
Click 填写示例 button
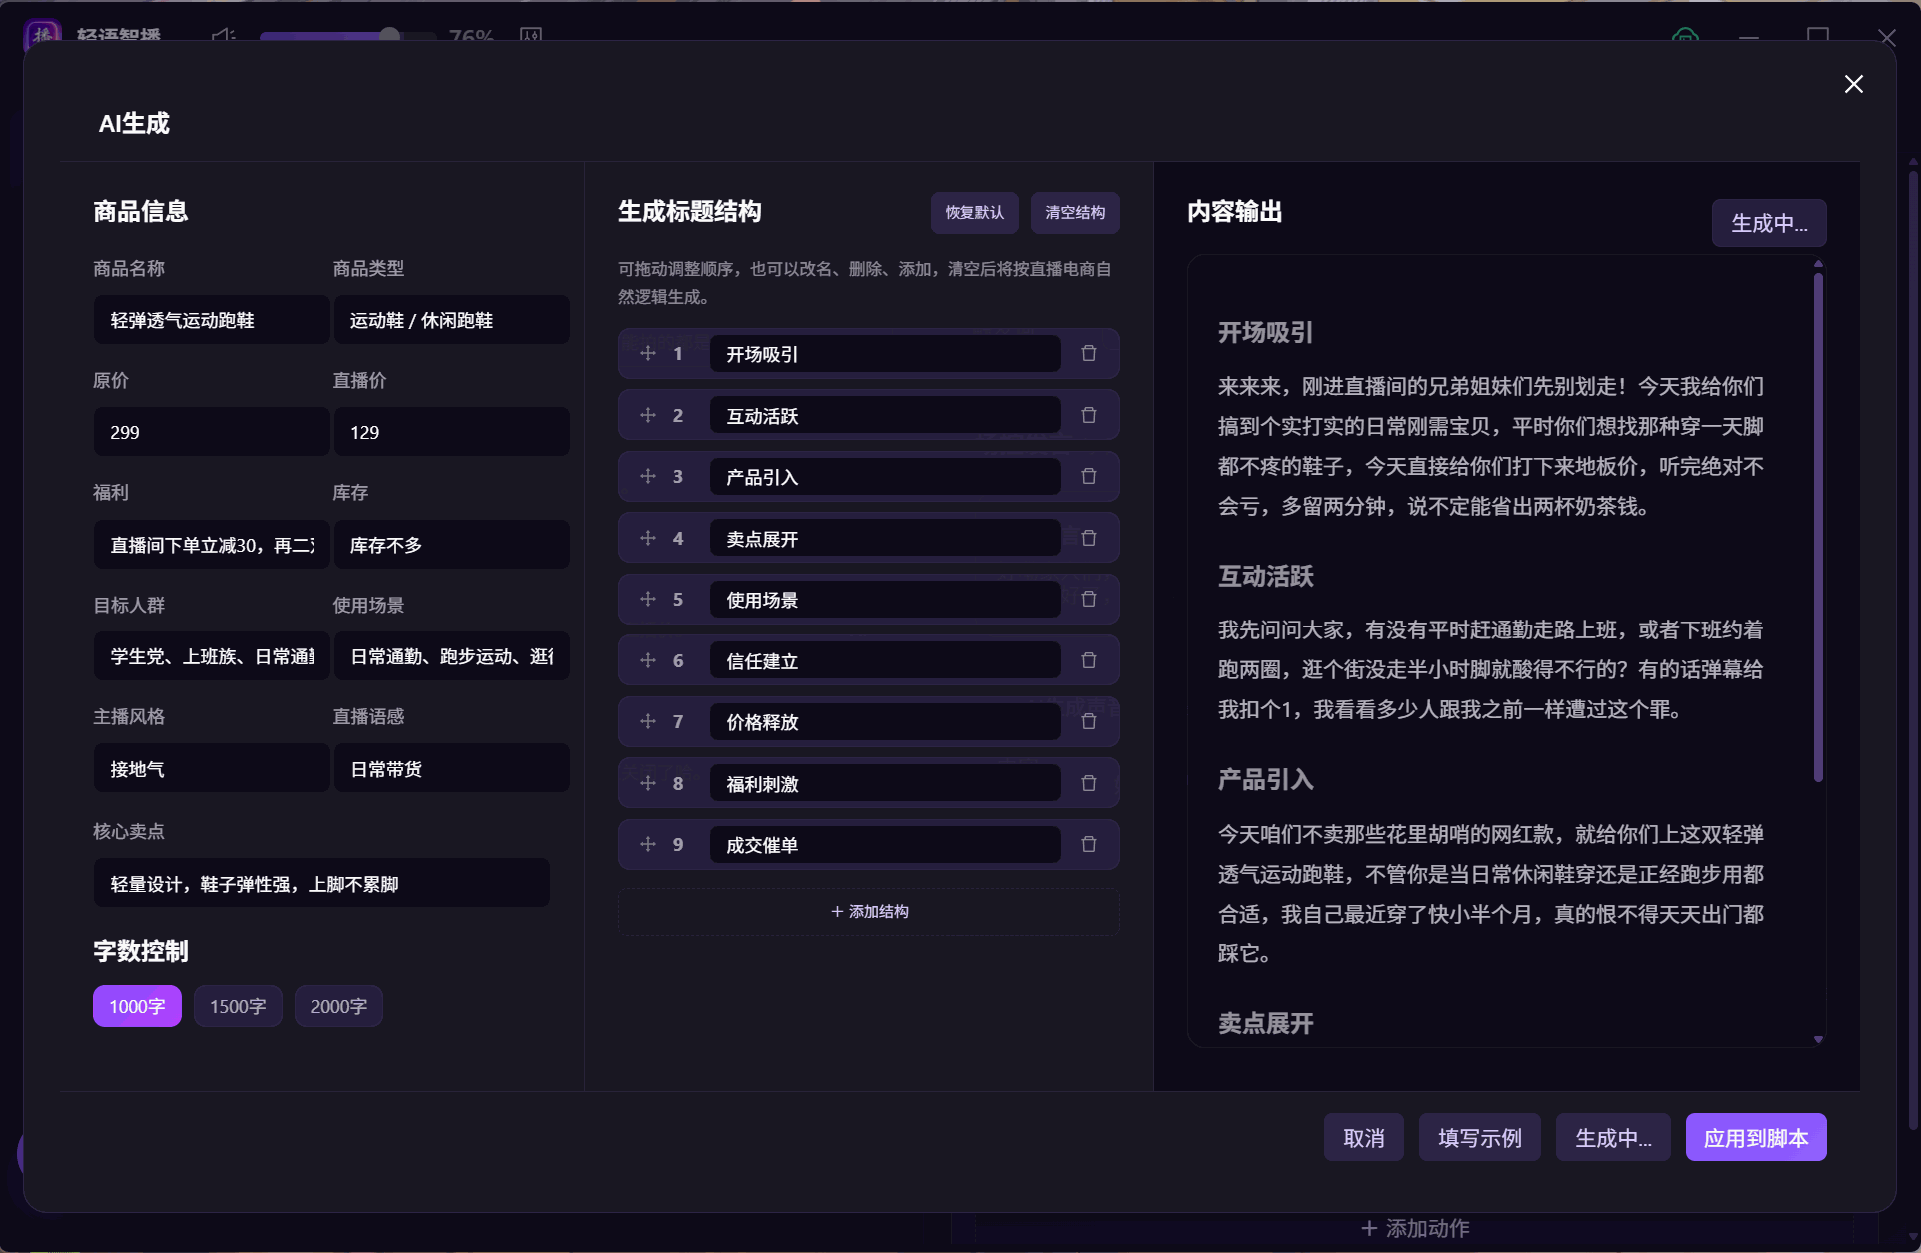[1479, 1137]
